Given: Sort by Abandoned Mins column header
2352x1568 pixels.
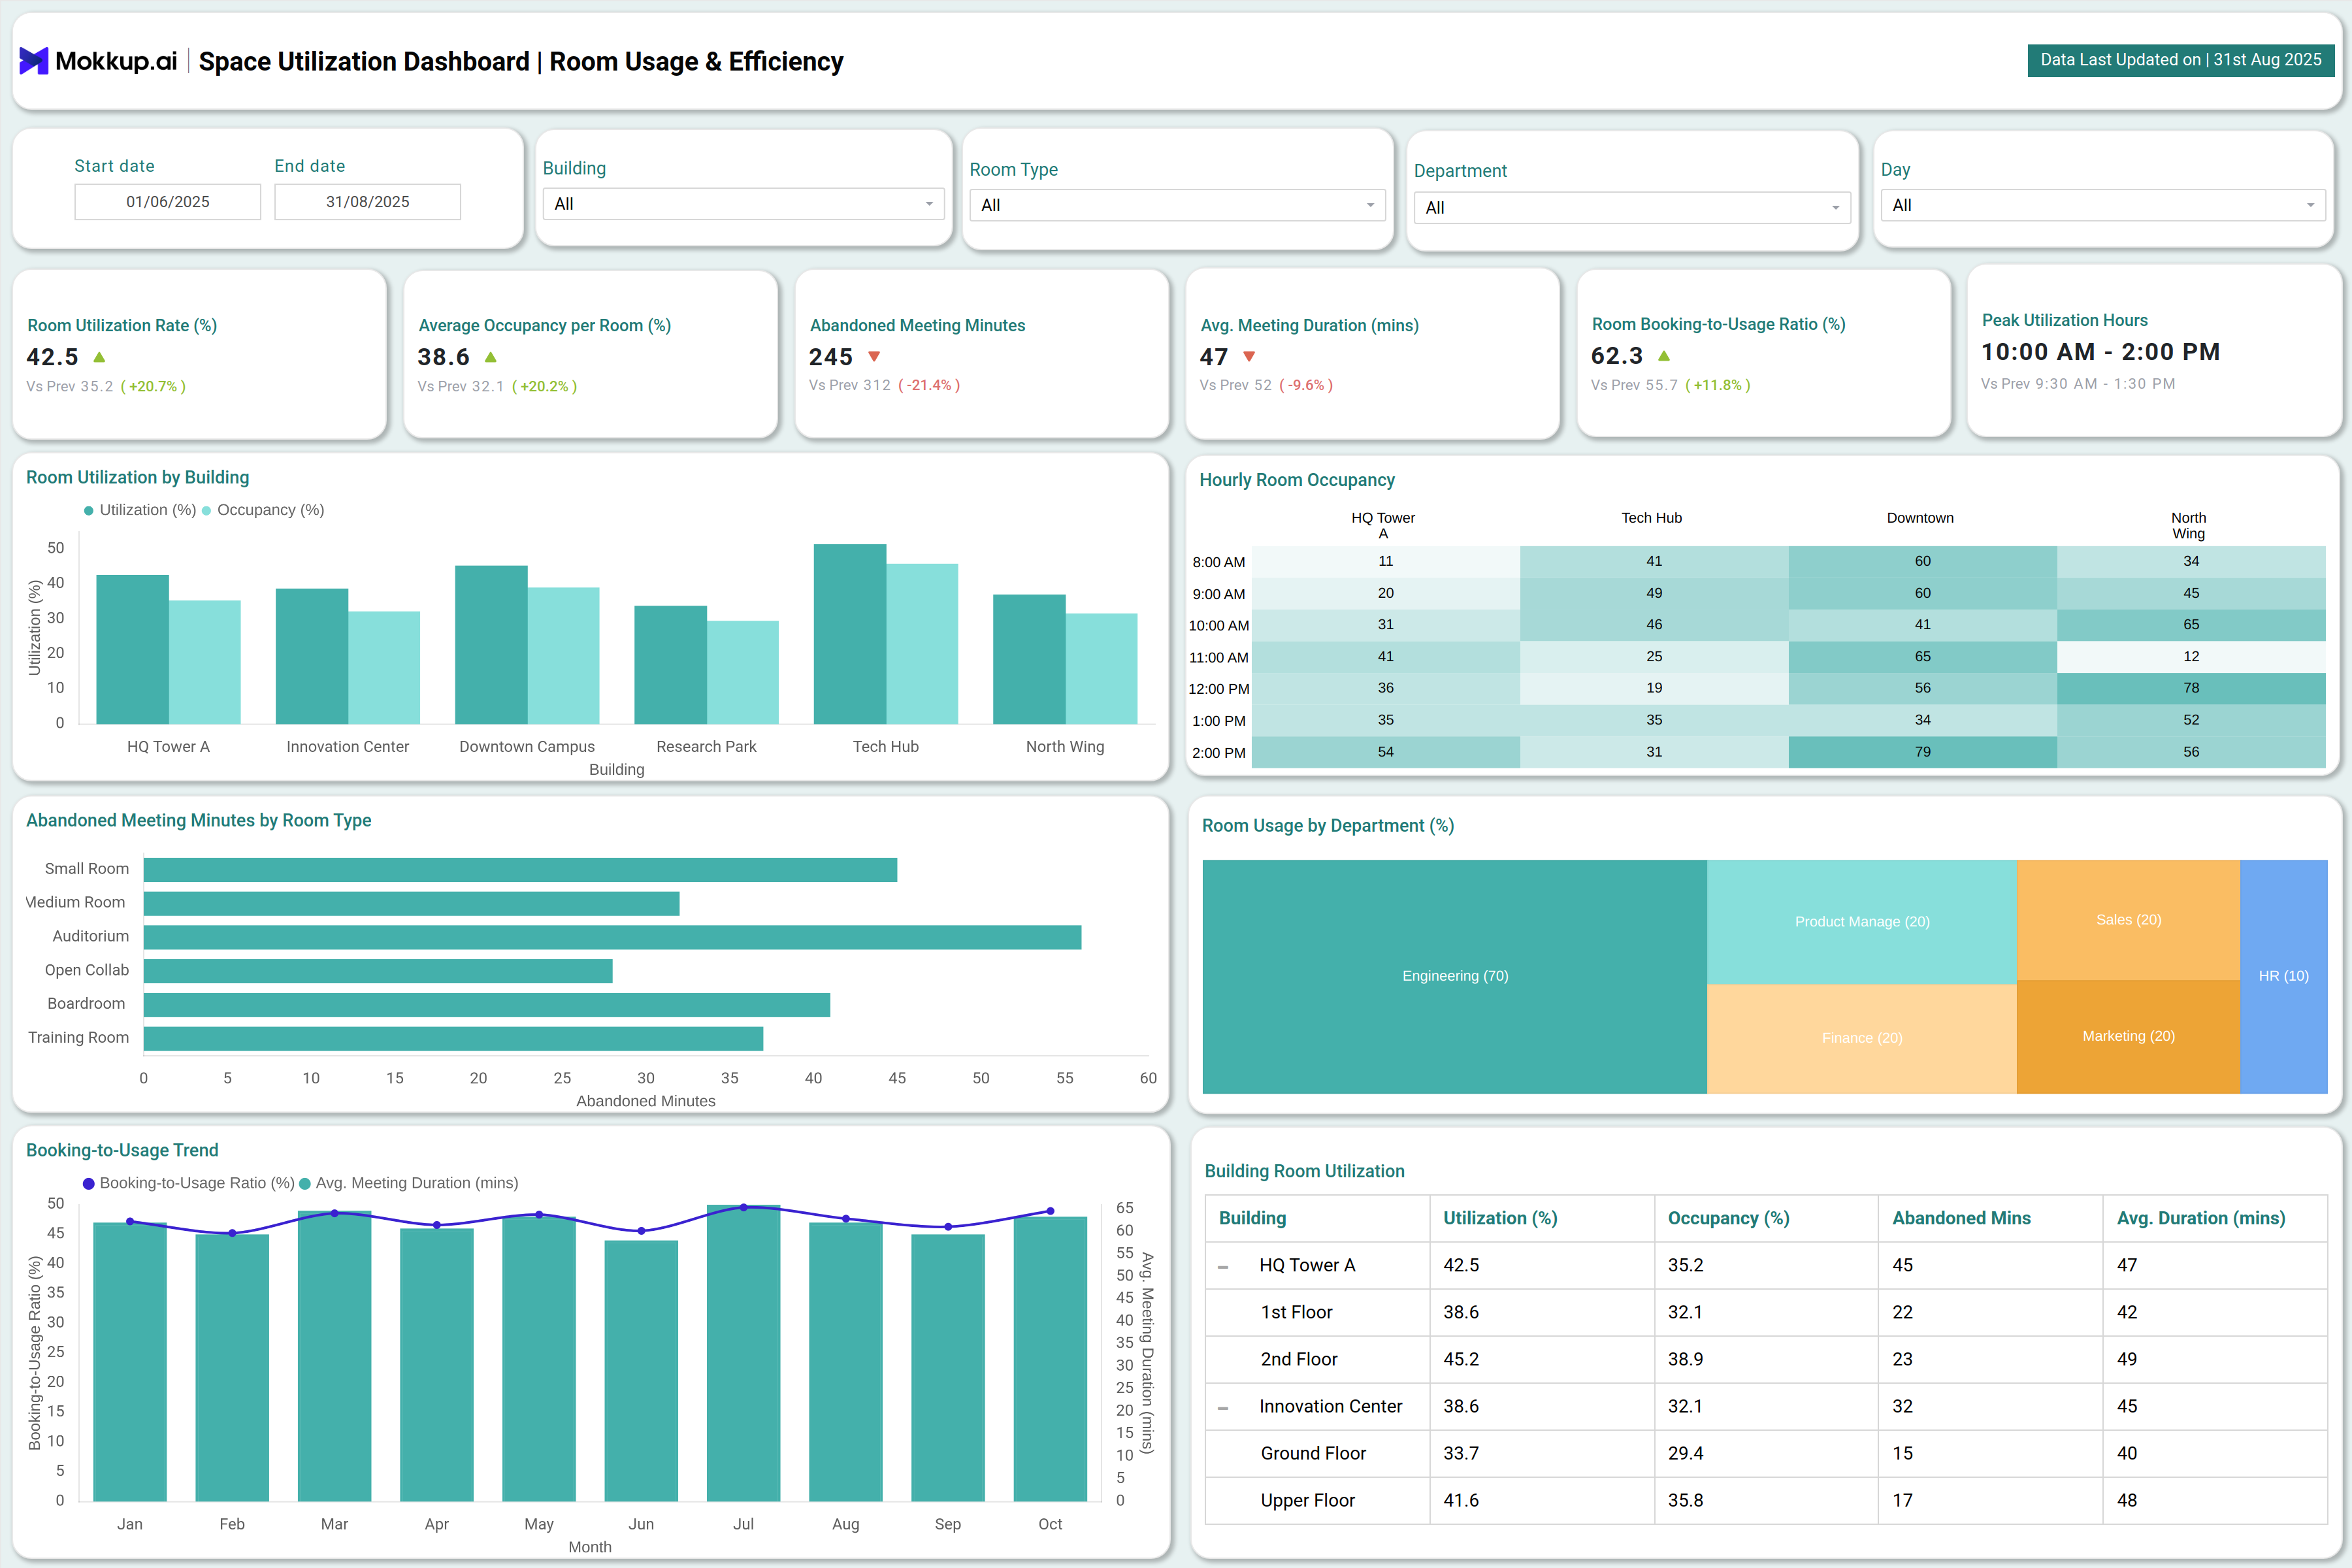Looking at the screenshot, I should pos(1961,1218).
